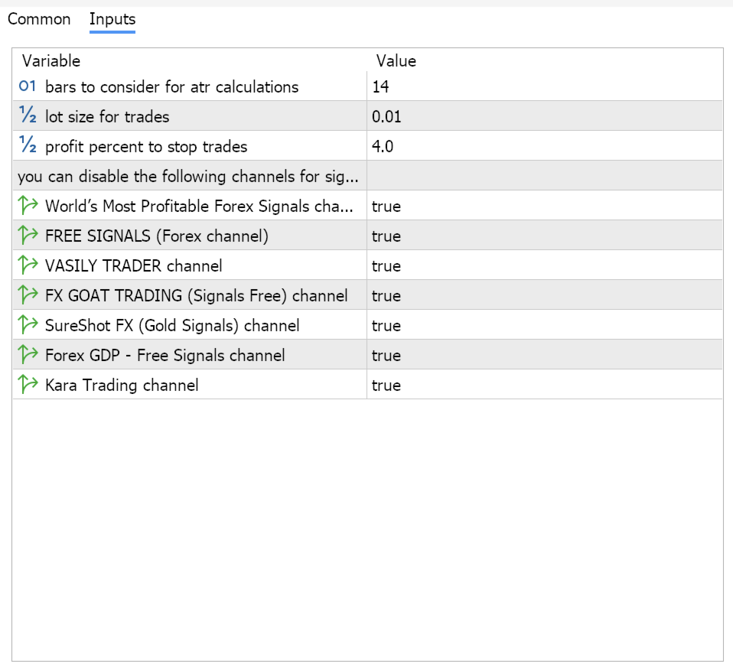This screenshot has height=667, width=733.
Task: Toggle true value for SureShot FX channel
Action: pyautogui.click(x=386, y=326)
